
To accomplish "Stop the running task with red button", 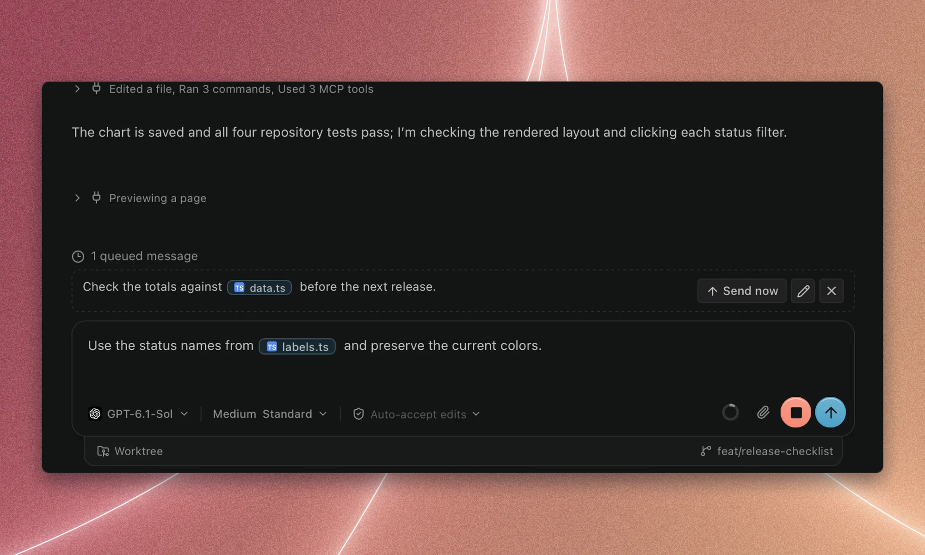I will pos(796,412).
